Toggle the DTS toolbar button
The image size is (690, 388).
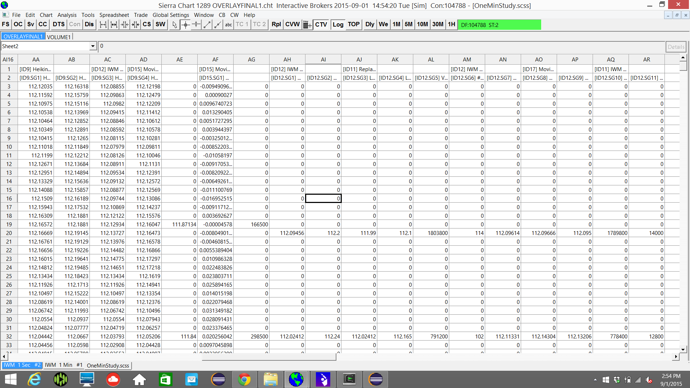tap(59, 24)
